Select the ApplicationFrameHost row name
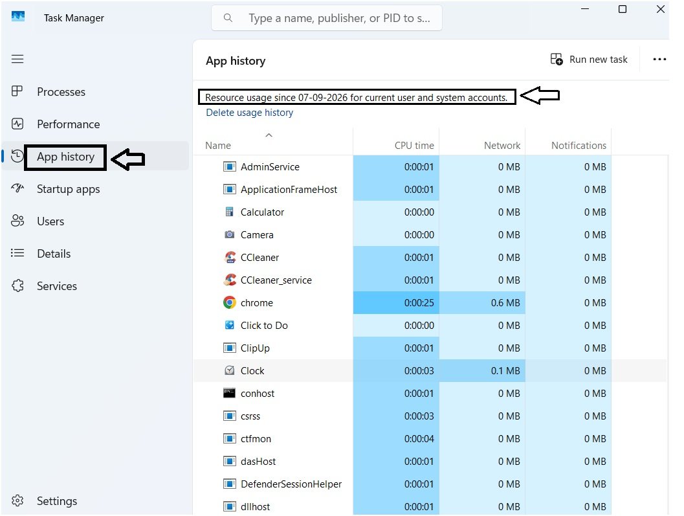The width and height of the screenshot is (684, 516). coord(289,190)
